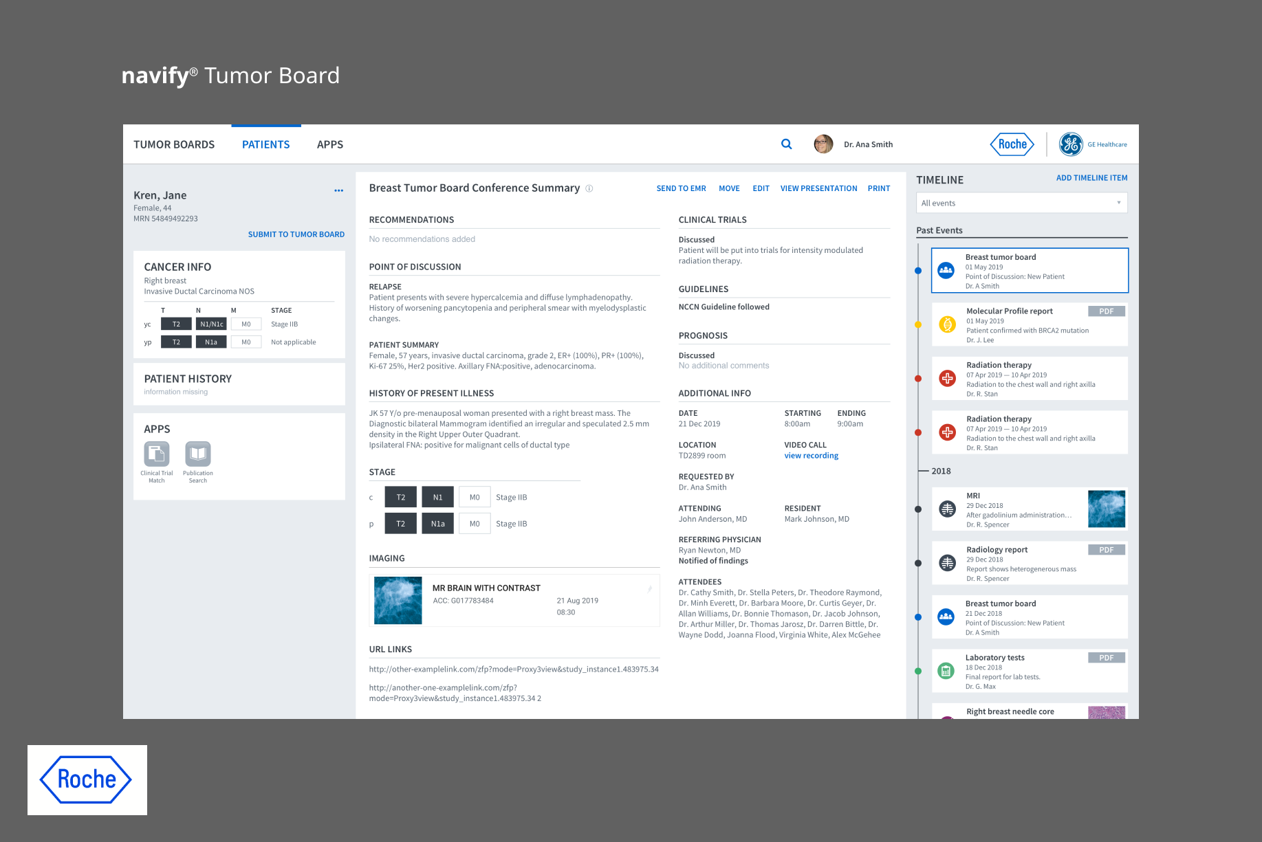Screen dimensions: 1262x842
Task: Click the Laboratory tests timeline icon
Action: click(x=946, y=671)
